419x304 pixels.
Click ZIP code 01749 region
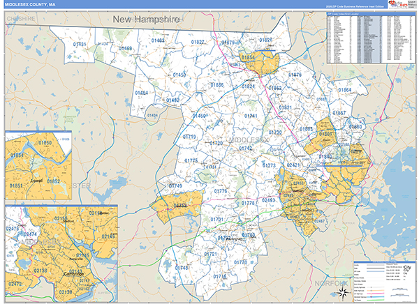coord(175,186)
